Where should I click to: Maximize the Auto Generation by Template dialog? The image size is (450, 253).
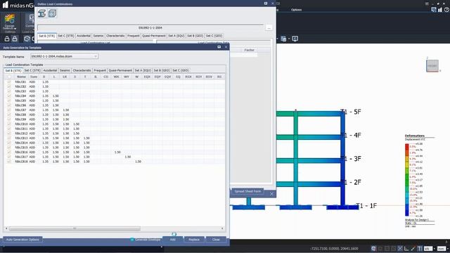tap(219, 47)
